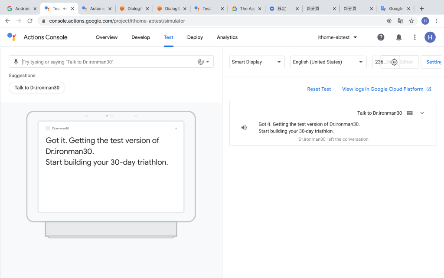Click the microphone icon in the input box
Image resolution: width=444 pixels, height=278 pixels.
[x=16, y=62]
